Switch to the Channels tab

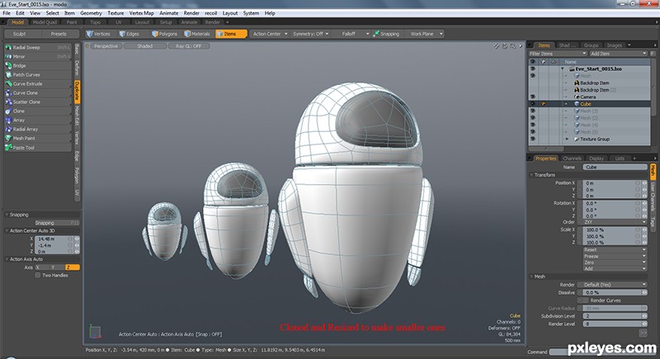pos(572,158)
